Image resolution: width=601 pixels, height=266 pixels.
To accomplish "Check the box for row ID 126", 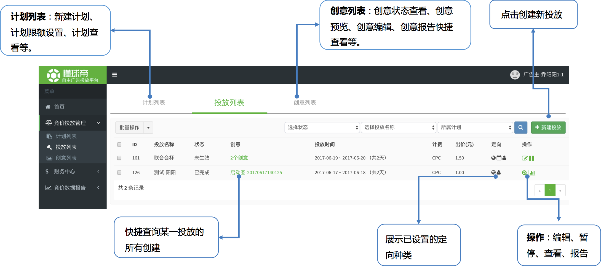I will click(119, 172).
